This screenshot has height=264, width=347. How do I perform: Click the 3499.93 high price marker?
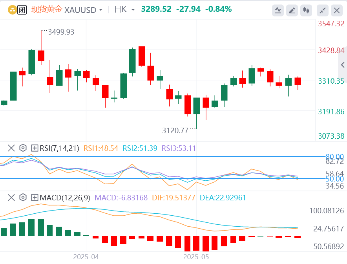click(61, 32)
